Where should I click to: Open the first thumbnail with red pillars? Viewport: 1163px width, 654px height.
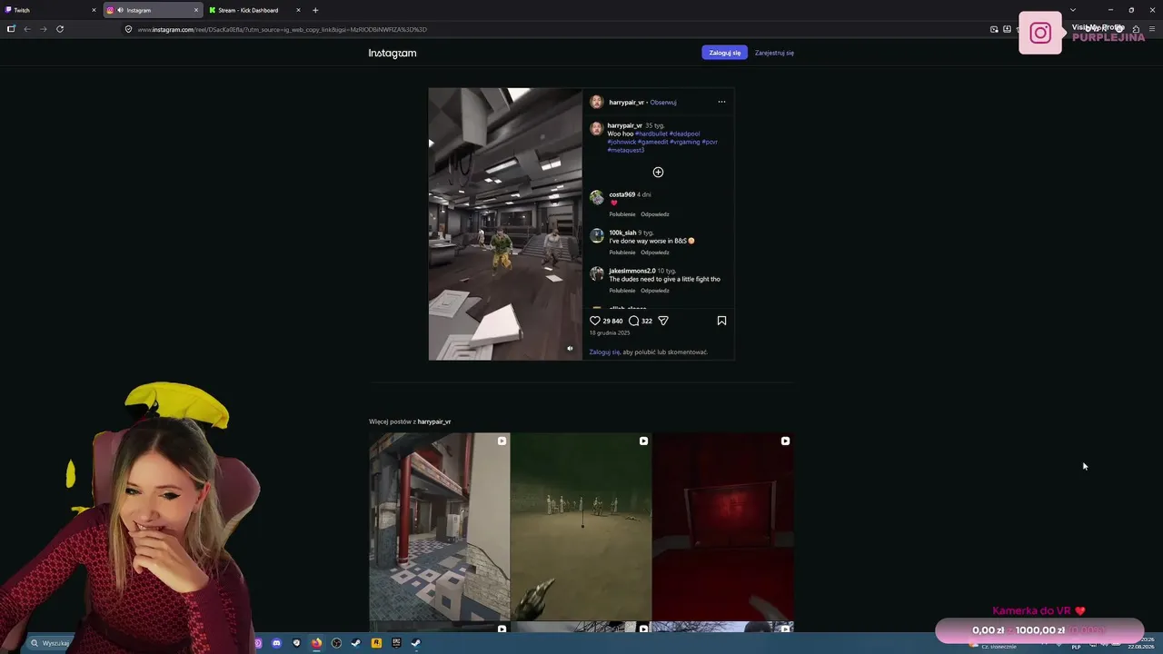[x=440, y=527]
